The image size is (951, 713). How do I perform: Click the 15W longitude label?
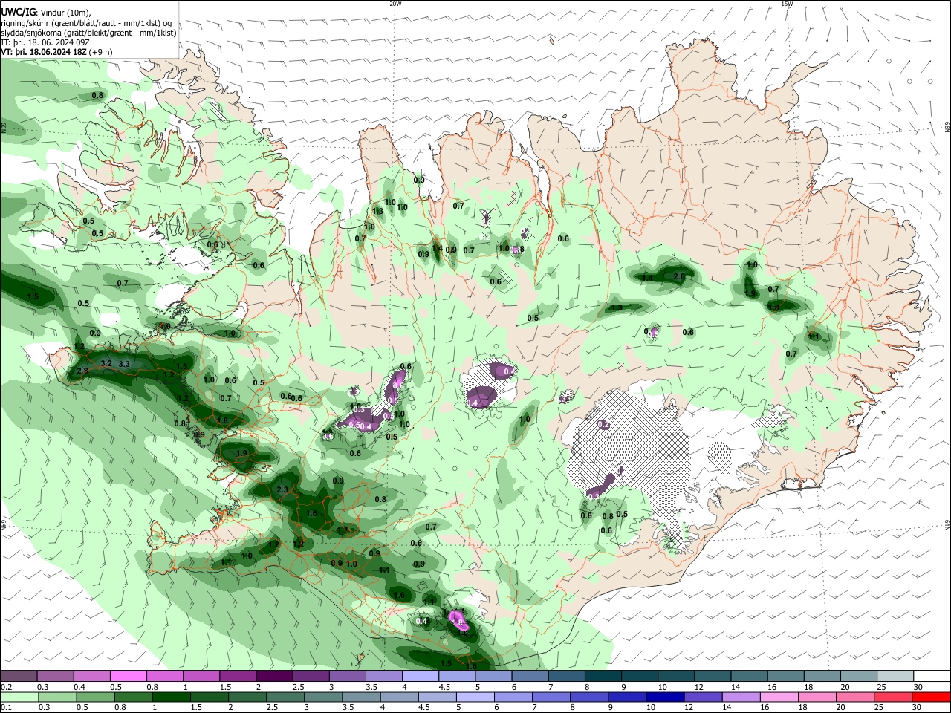pyautogui.click(x=787, y=4)
